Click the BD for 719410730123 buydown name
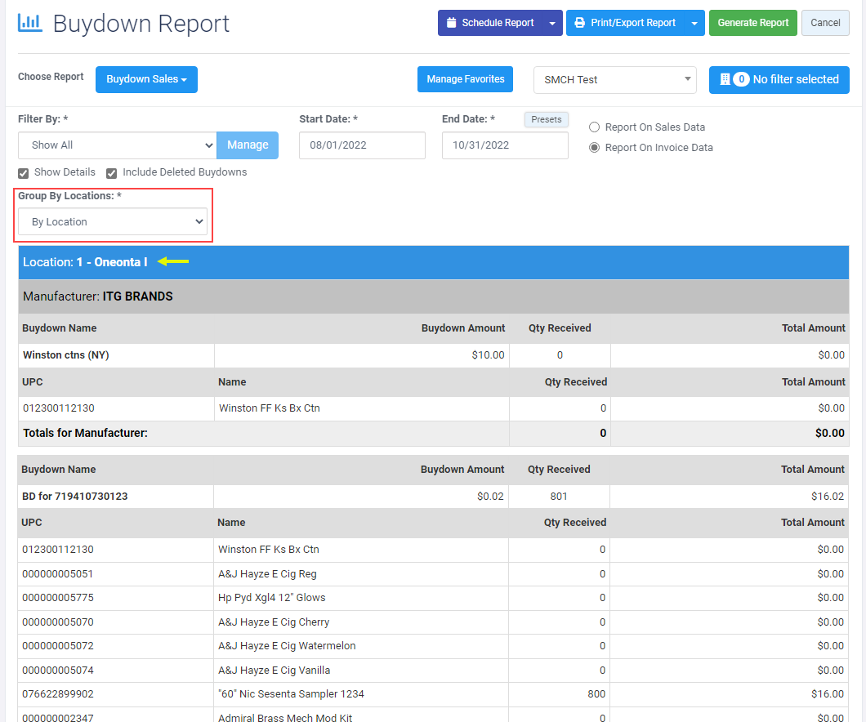The width and height of the screenshot is (866, 722). click(74, 497)
